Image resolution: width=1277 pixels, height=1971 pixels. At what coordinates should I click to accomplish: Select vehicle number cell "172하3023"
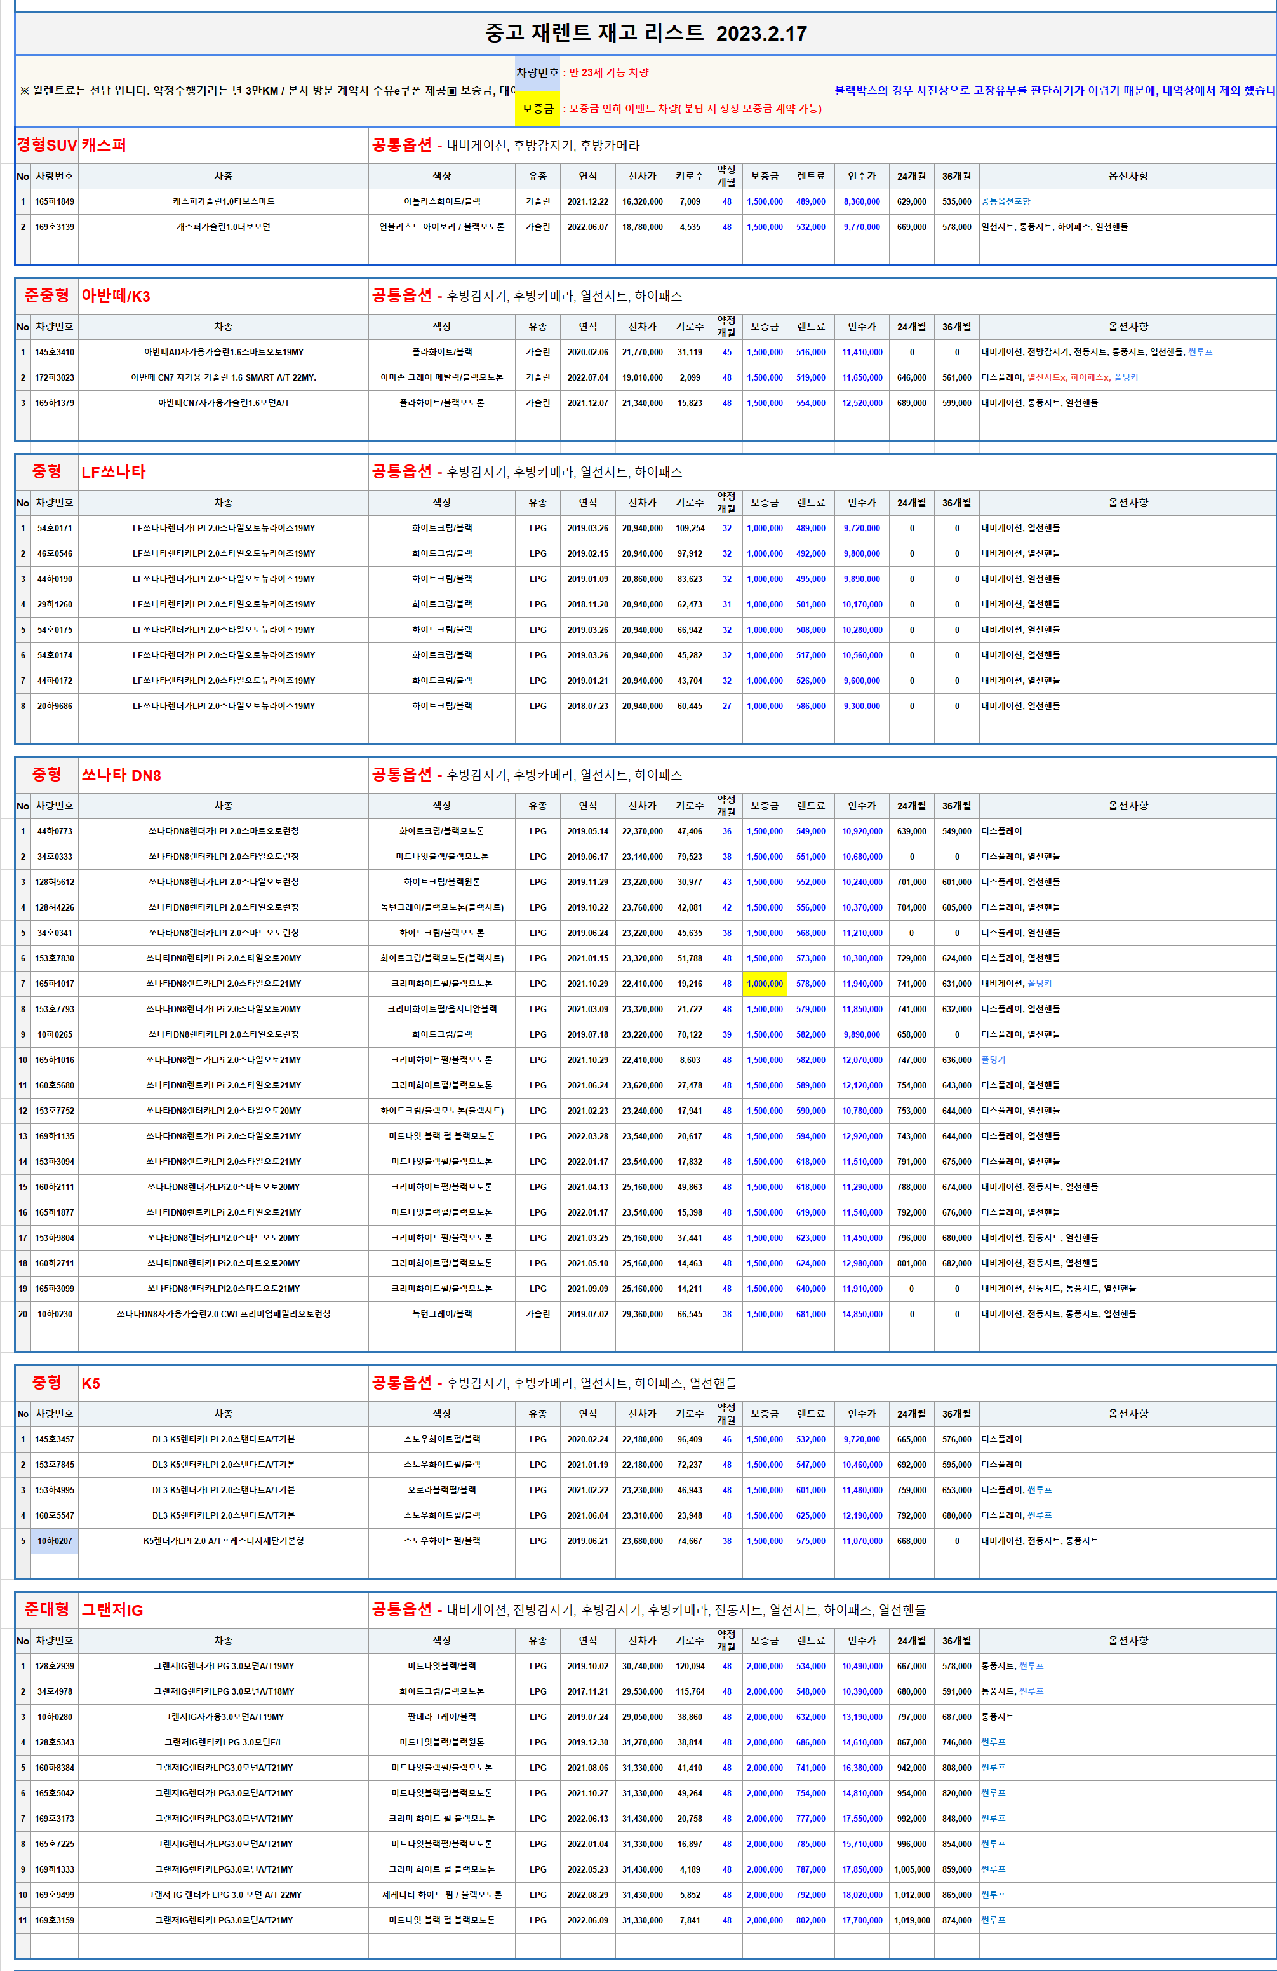point(55,377)
